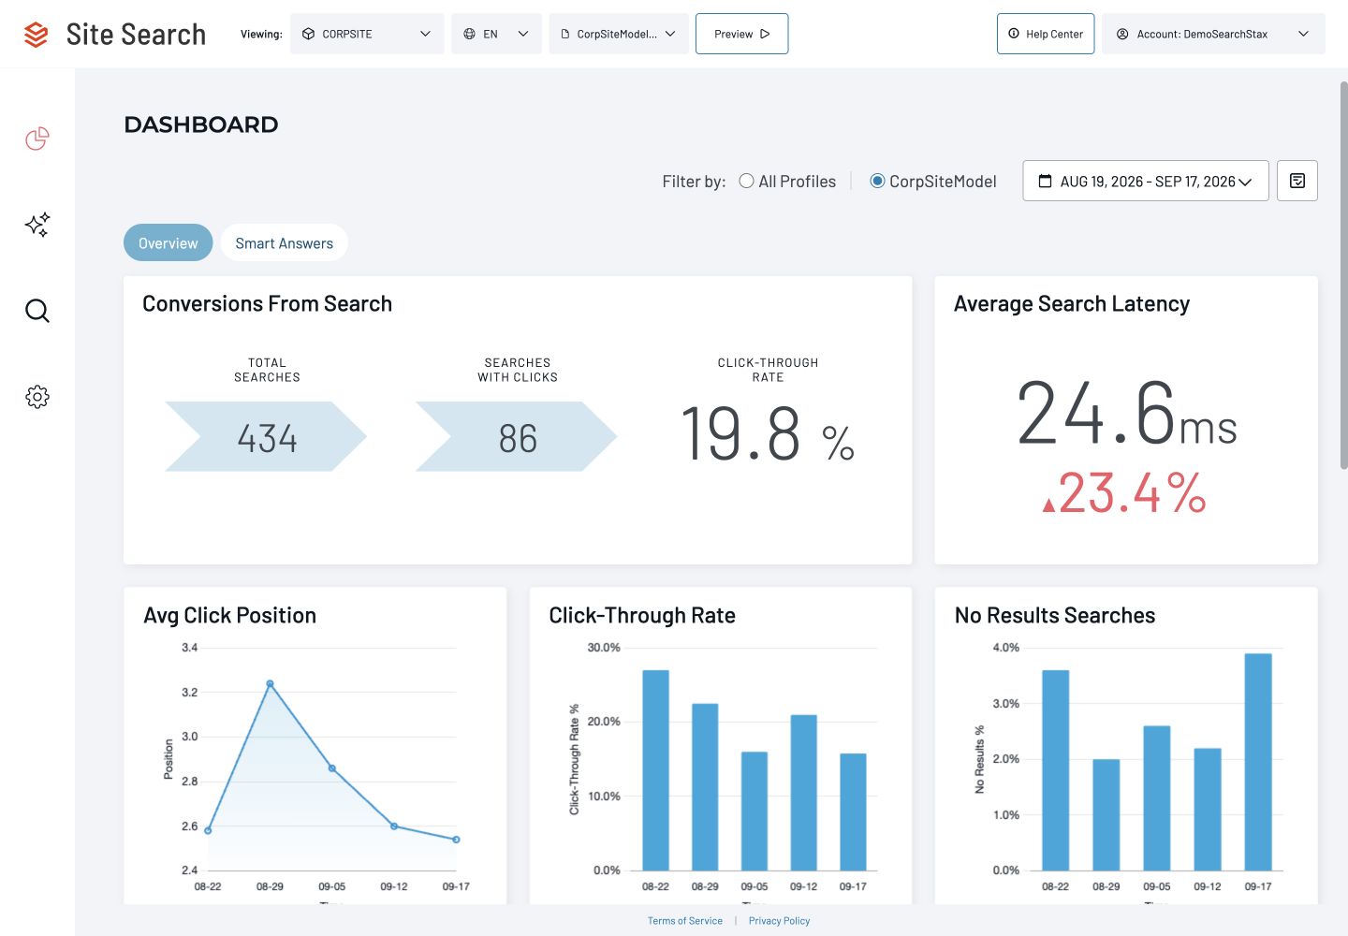Click the calendar icon in date range
This screenshot has width=1348, height=936.
tap(1045, 182)
